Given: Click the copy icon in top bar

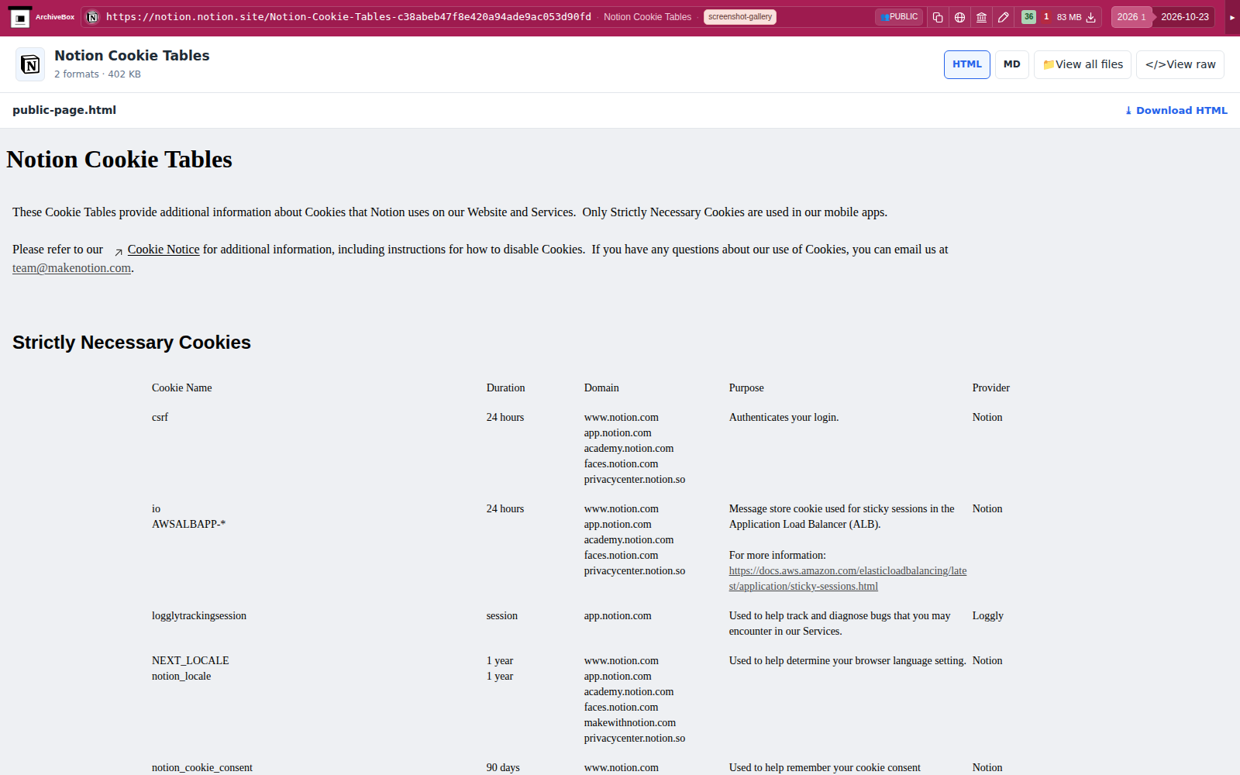Looking at the screenshot, I should point(938,17).
